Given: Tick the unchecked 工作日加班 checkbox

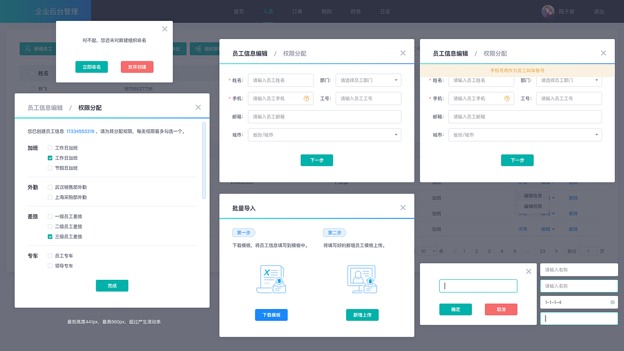Looking at the screenshot, I should click(x=50, y=148).
